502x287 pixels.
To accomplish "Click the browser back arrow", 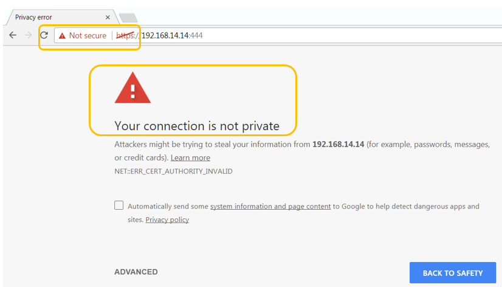I will pos(13,35).
